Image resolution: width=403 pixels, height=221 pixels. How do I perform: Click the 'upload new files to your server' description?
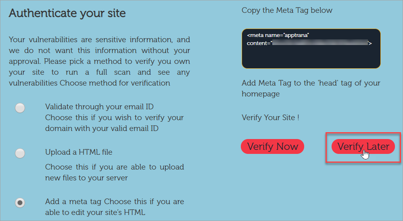115,172
